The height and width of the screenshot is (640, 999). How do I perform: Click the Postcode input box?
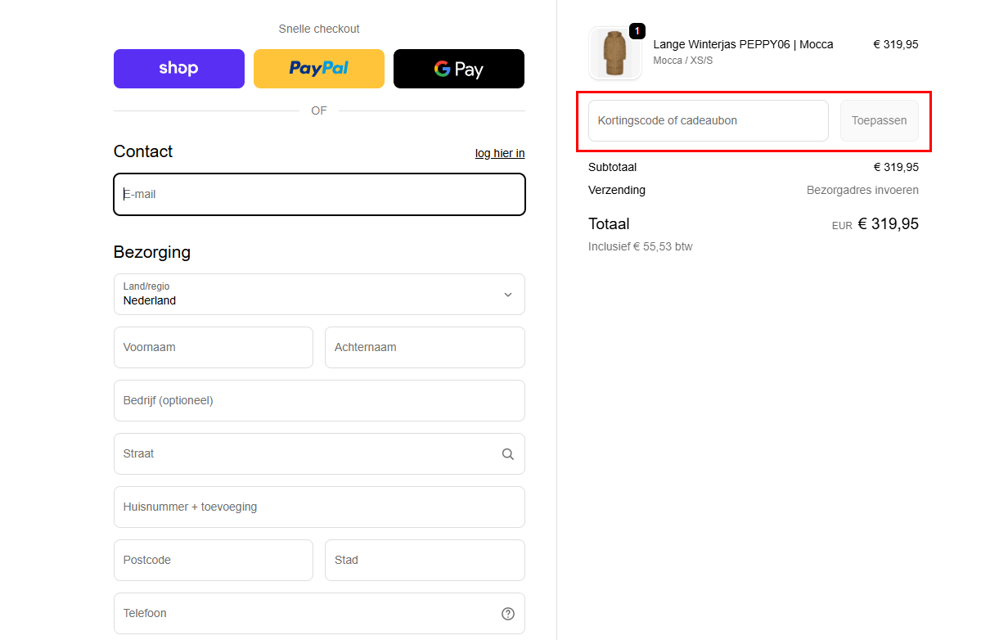pos(213,561)
